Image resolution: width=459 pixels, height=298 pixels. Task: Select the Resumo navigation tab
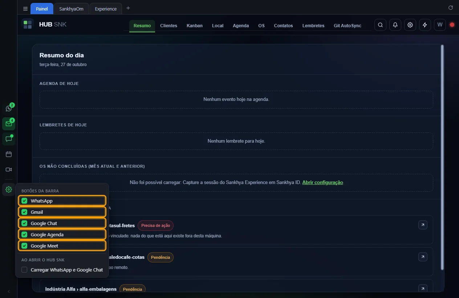pyautogui.click(x=142, y=26)
